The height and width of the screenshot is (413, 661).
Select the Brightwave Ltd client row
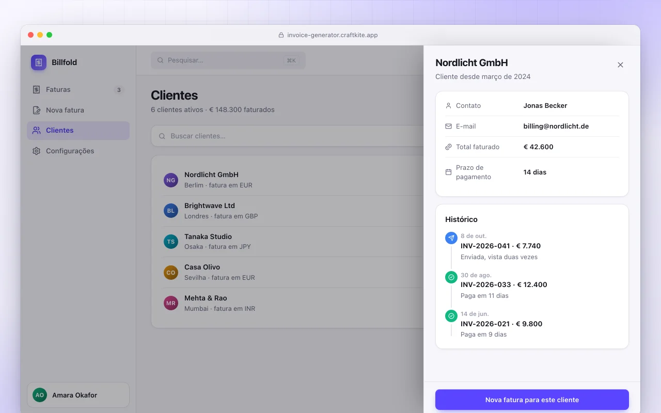tap(293, 211)
